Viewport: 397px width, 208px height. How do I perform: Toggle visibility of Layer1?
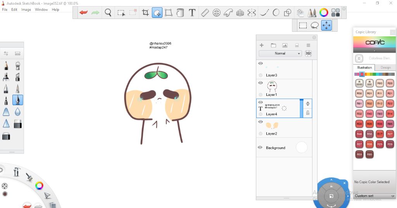(261, 83)
